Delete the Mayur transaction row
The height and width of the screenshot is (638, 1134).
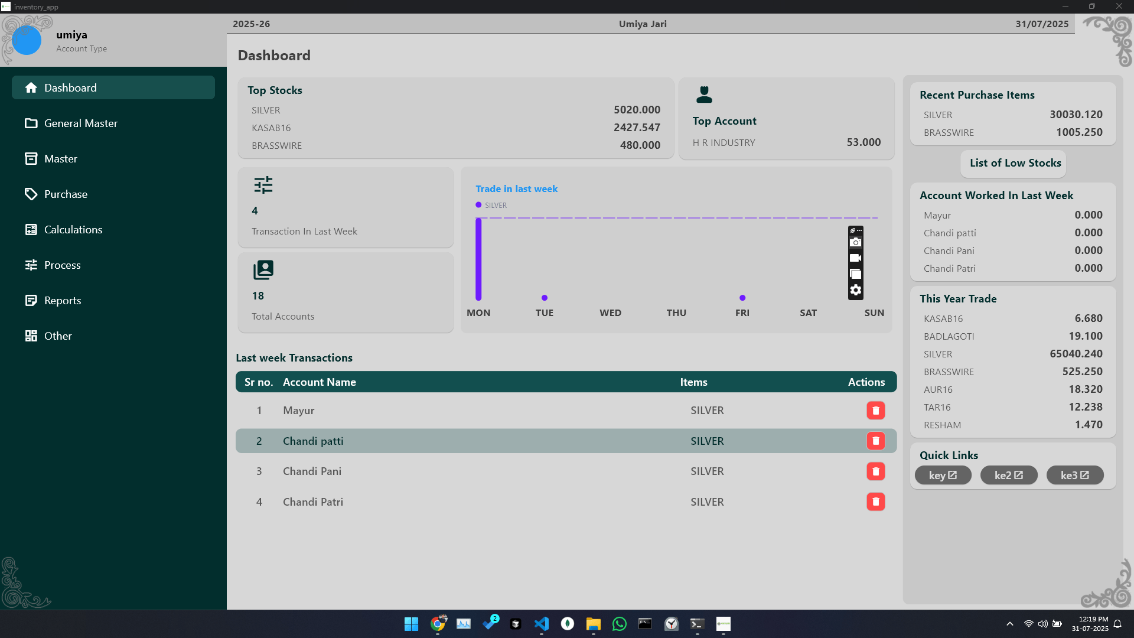click(875, 411)
